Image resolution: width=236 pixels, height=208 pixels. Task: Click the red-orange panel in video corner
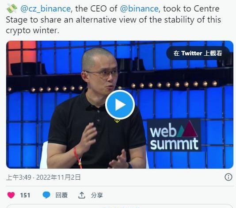tap(22, 57)
